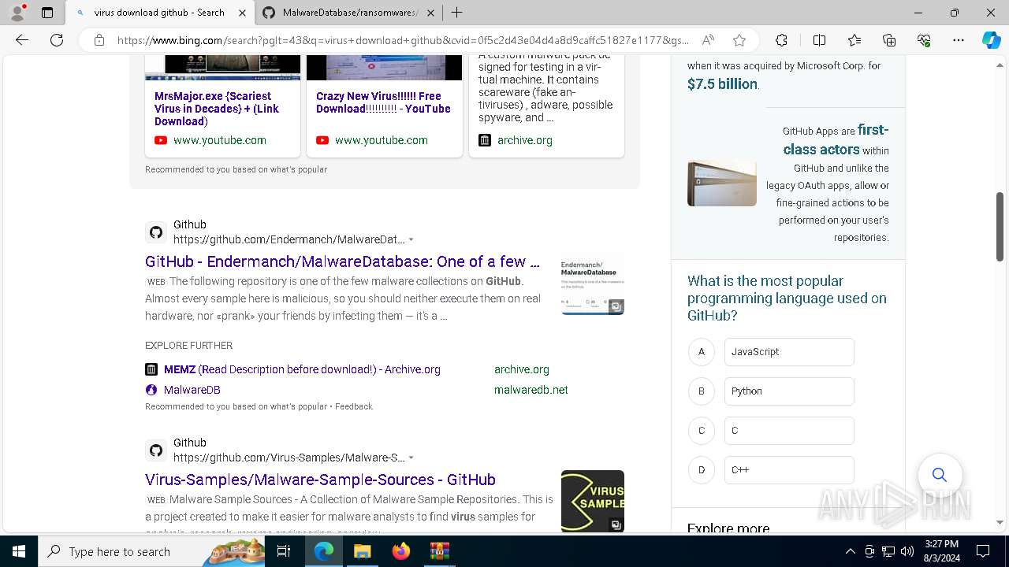
Task: Click the page vertical scrollbar thumb
Action: tap(1000, 226)
